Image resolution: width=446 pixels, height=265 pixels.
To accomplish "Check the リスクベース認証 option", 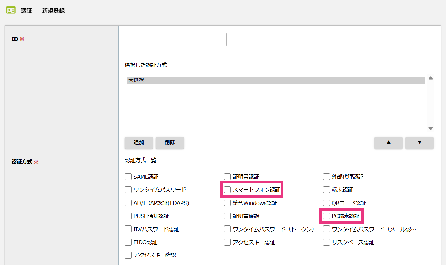I will pyautogui.click(x=326, y=242).
